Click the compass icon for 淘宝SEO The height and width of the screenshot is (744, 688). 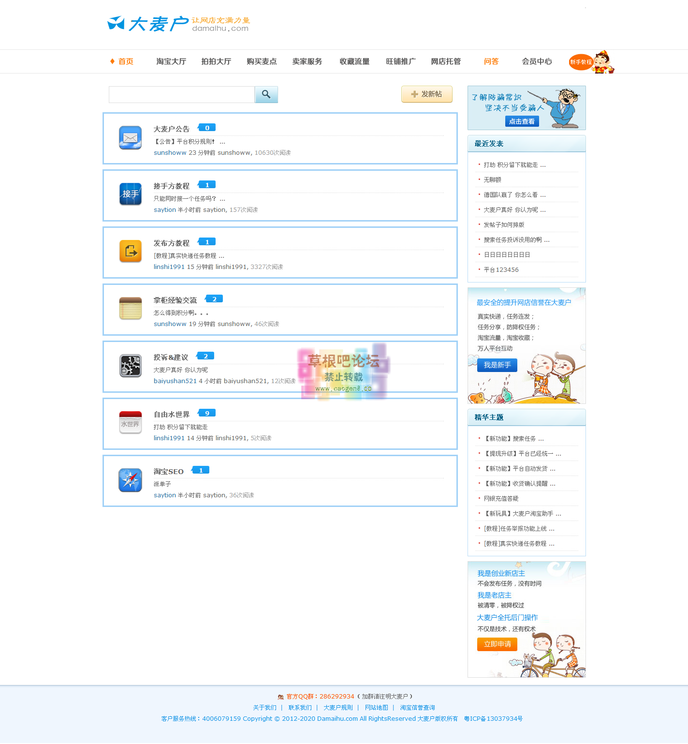pos(130,480)
